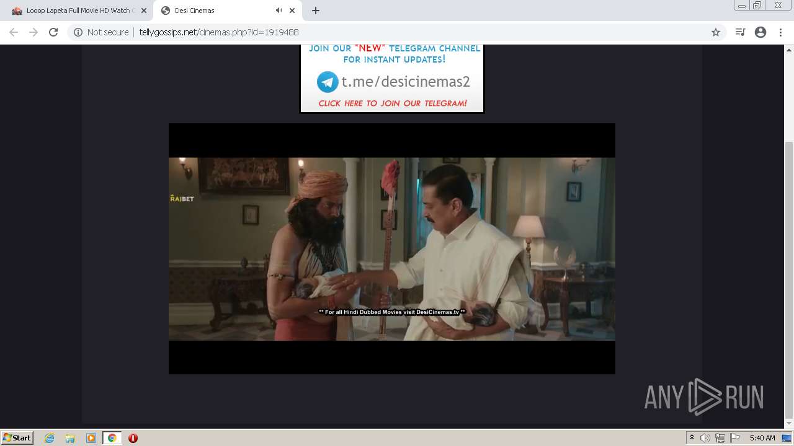794x446 pixels.
Task: Click the 5:40 AM clock
Action: [762, 438]
